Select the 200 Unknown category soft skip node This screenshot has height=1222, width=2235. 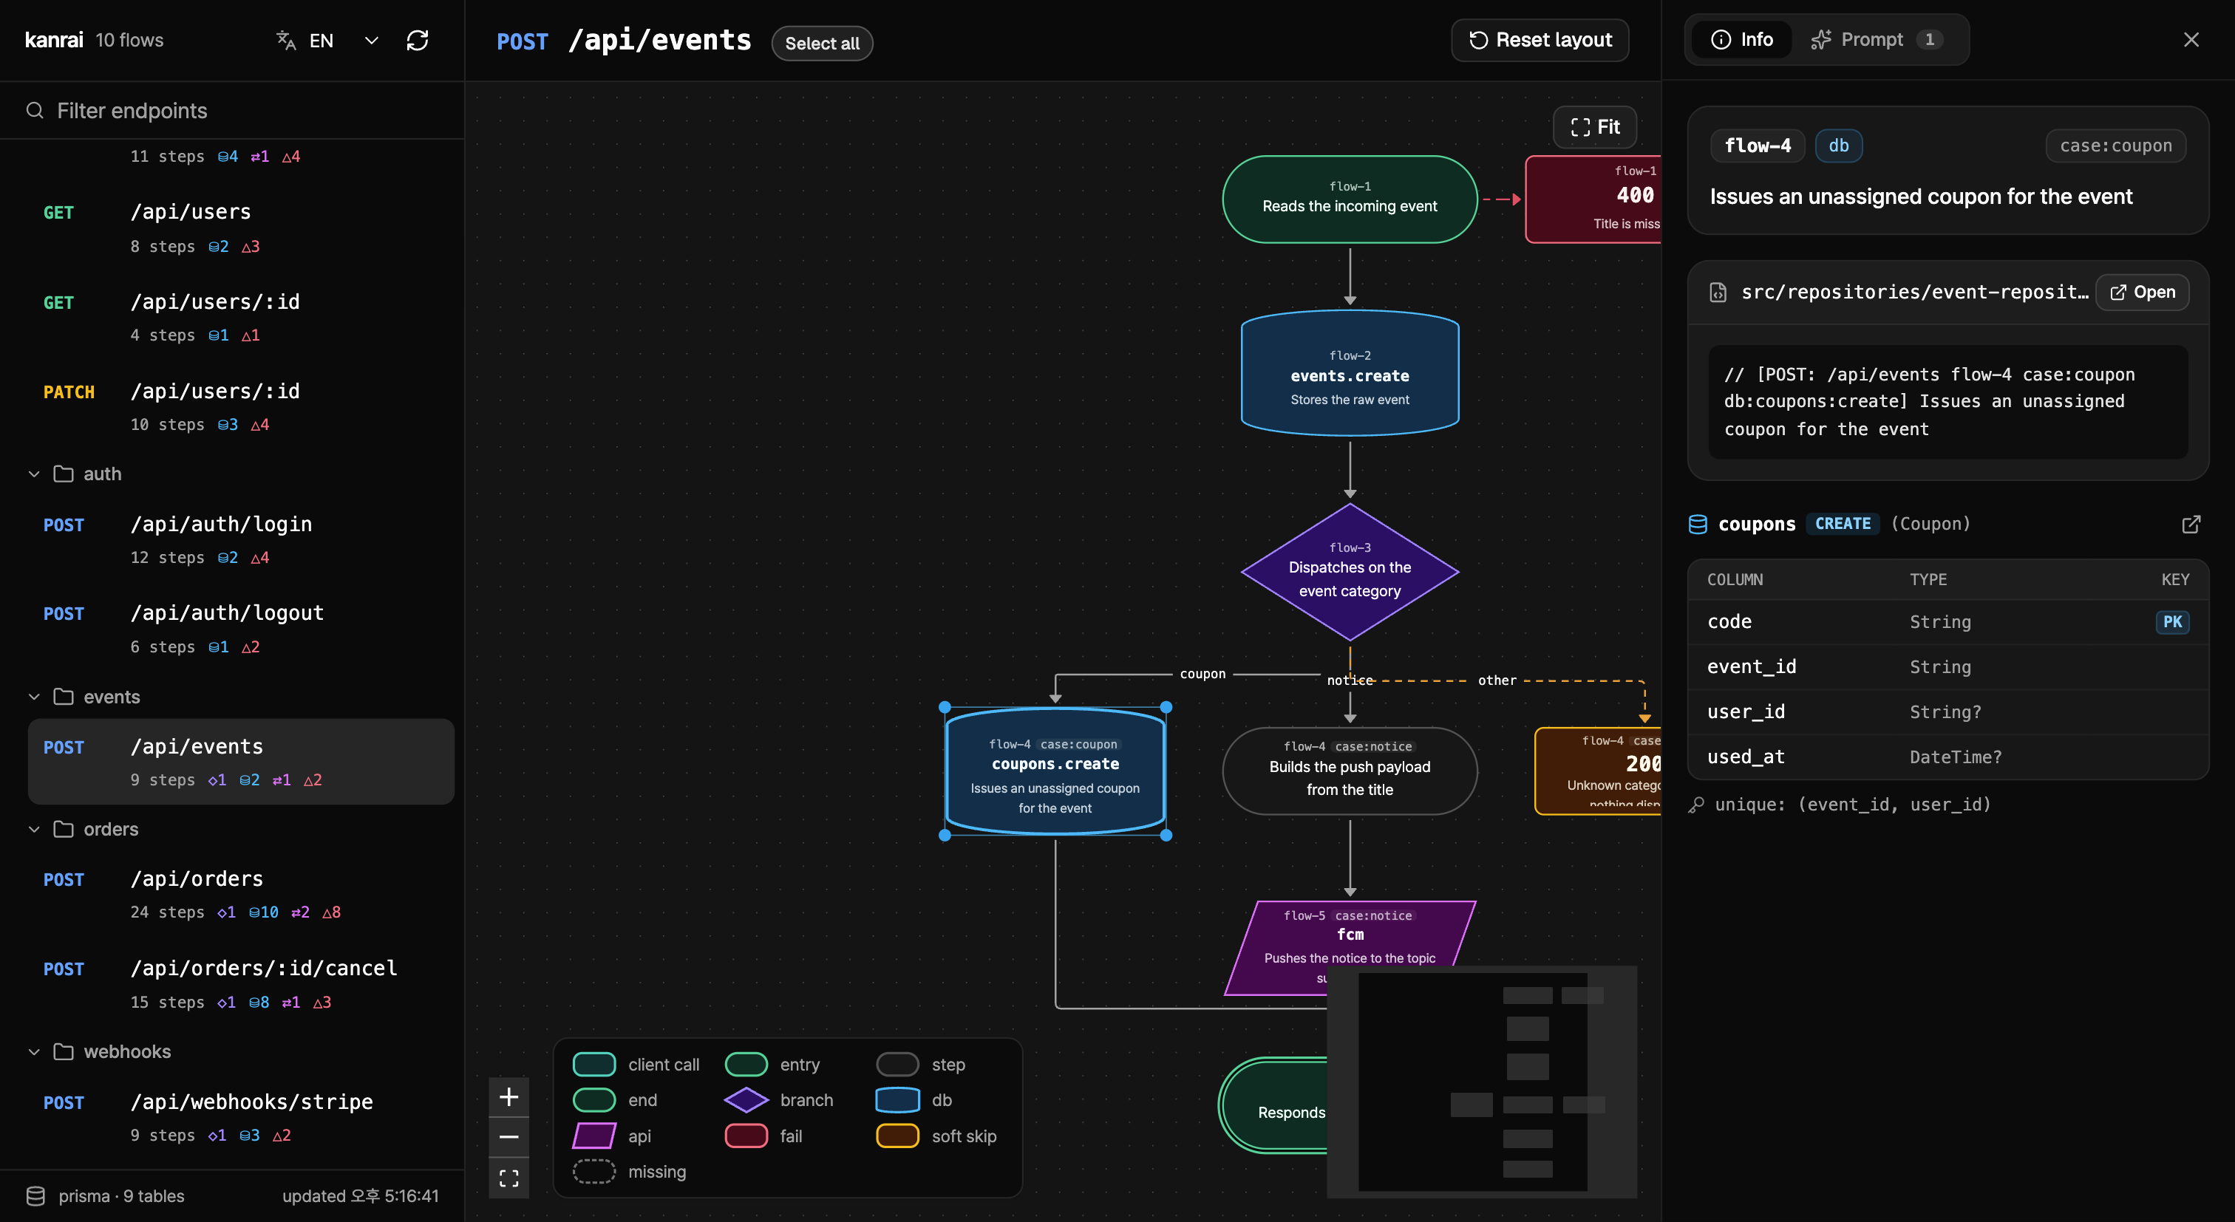tap(1598, 771)
